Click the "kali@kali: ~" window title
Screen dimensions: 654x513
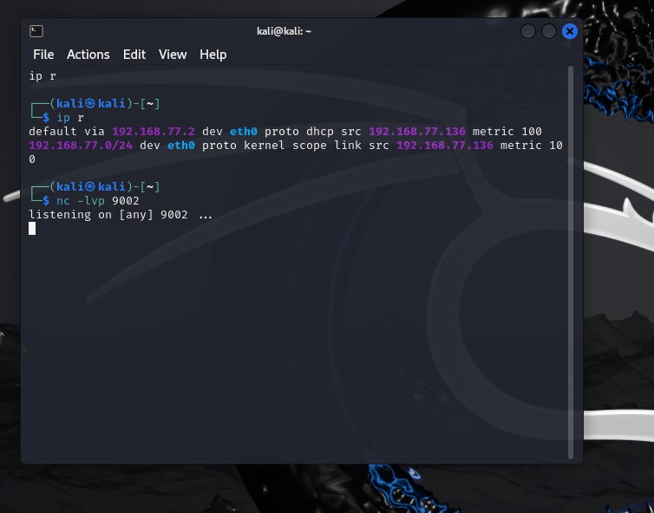coord(284,31)
